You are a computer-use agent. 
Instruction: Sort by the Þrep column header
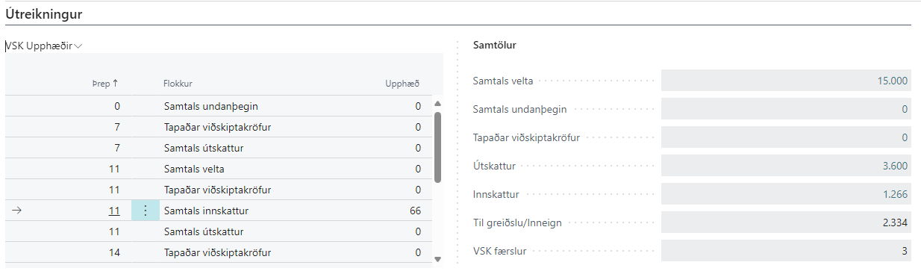tap(110, 84)
